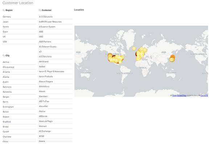This screenshot has height=144, width=219.
Task: Select ABI TruTrac customer
Action: tap(55, 101)
